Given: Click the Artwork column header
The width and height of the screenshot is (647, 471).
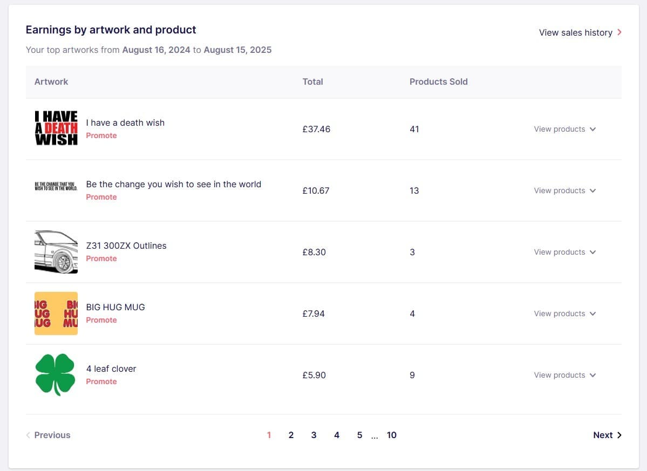Looking at the screenshot, I should pos(51,81).
